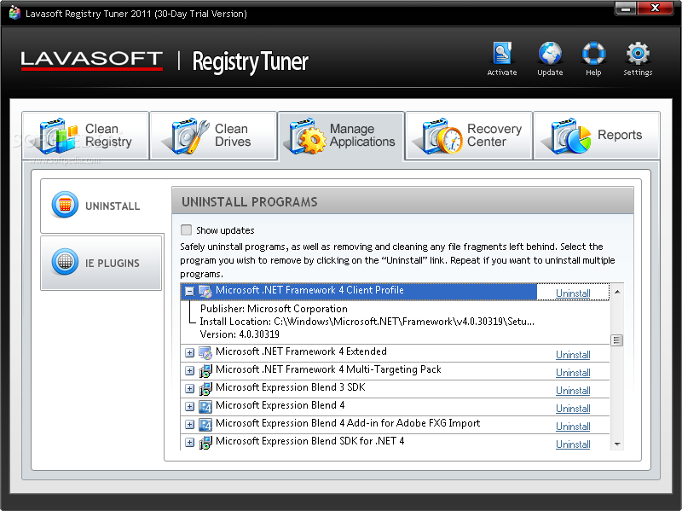The image size is (682, 511).
Task: Minimize the Registry Tuner window
Action: point(626,9)
